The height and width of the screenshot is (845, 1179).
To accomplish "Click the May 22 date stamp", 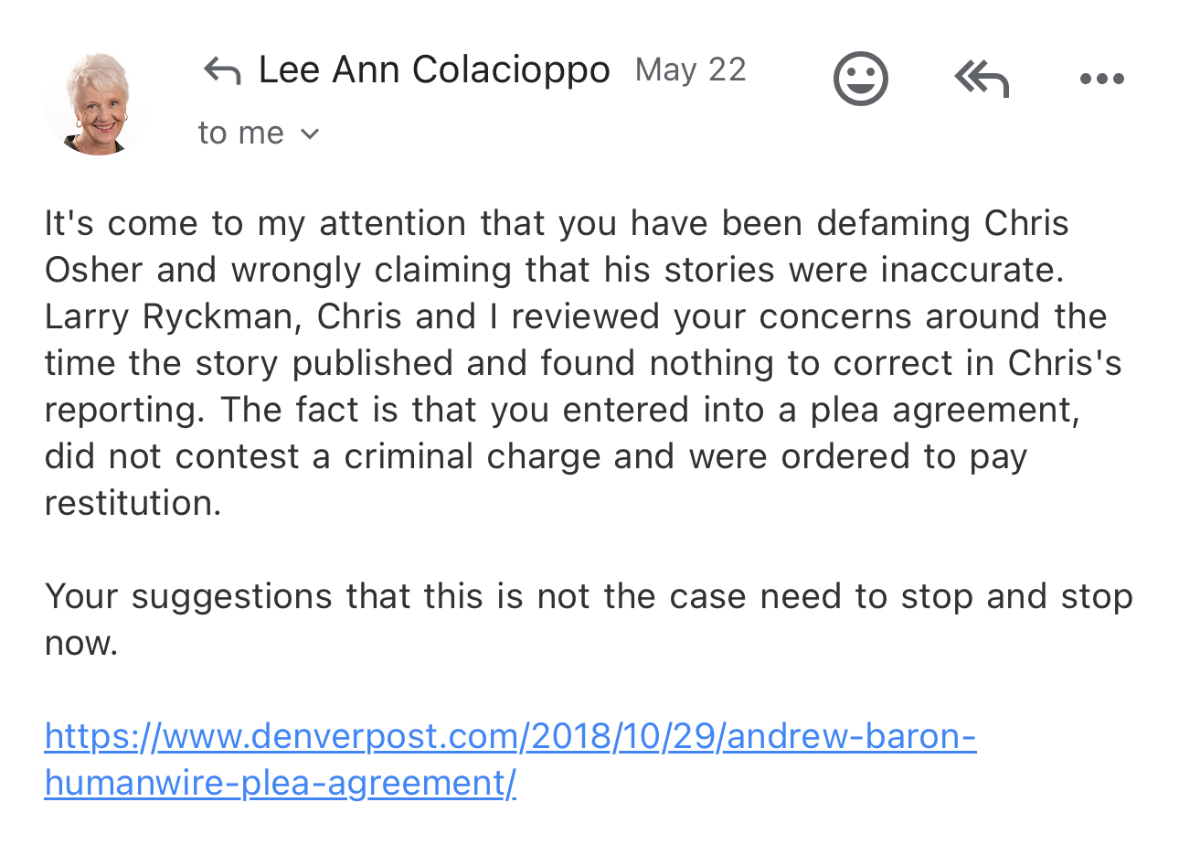I will click(691, 70).
